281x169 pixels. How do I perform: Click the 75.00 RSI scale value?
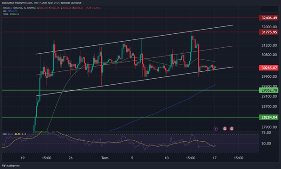click(266, 132)
